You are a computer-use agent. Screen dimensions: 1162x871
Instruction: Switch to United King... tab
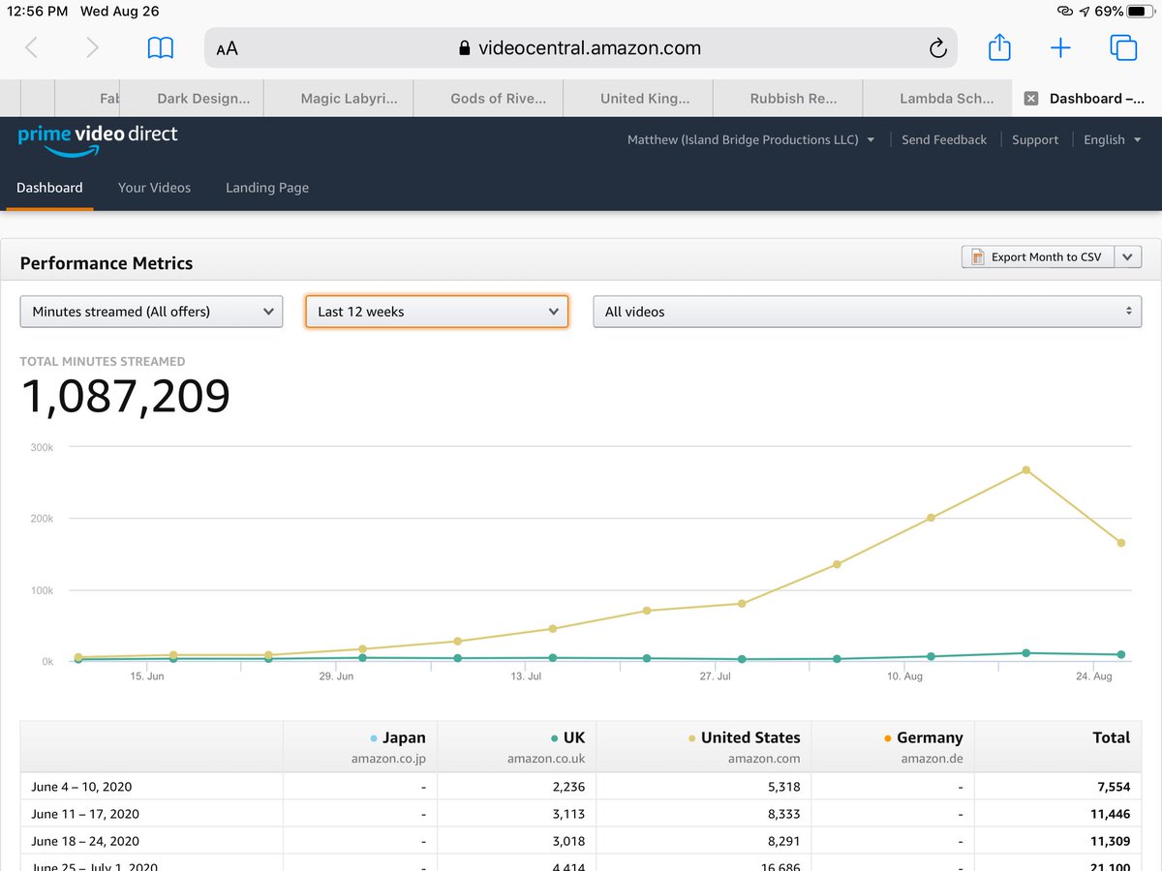[638, 99]
